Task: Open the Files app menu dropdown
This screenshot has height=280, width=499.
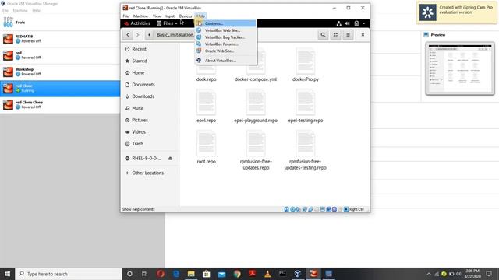Action: point(167,23)
